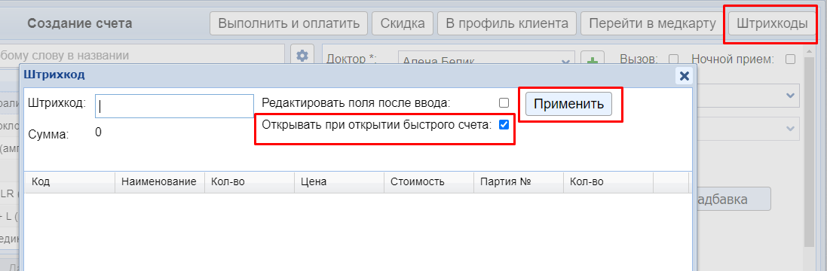Image resolution: width=827 pixels, height=271 pixels.
Task: Uncheck Открывать при открытии быстрого счета
Action: click(504, 125)
